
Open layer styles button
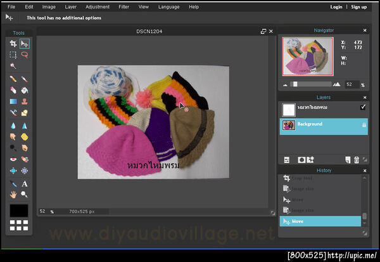coord(310,160)
